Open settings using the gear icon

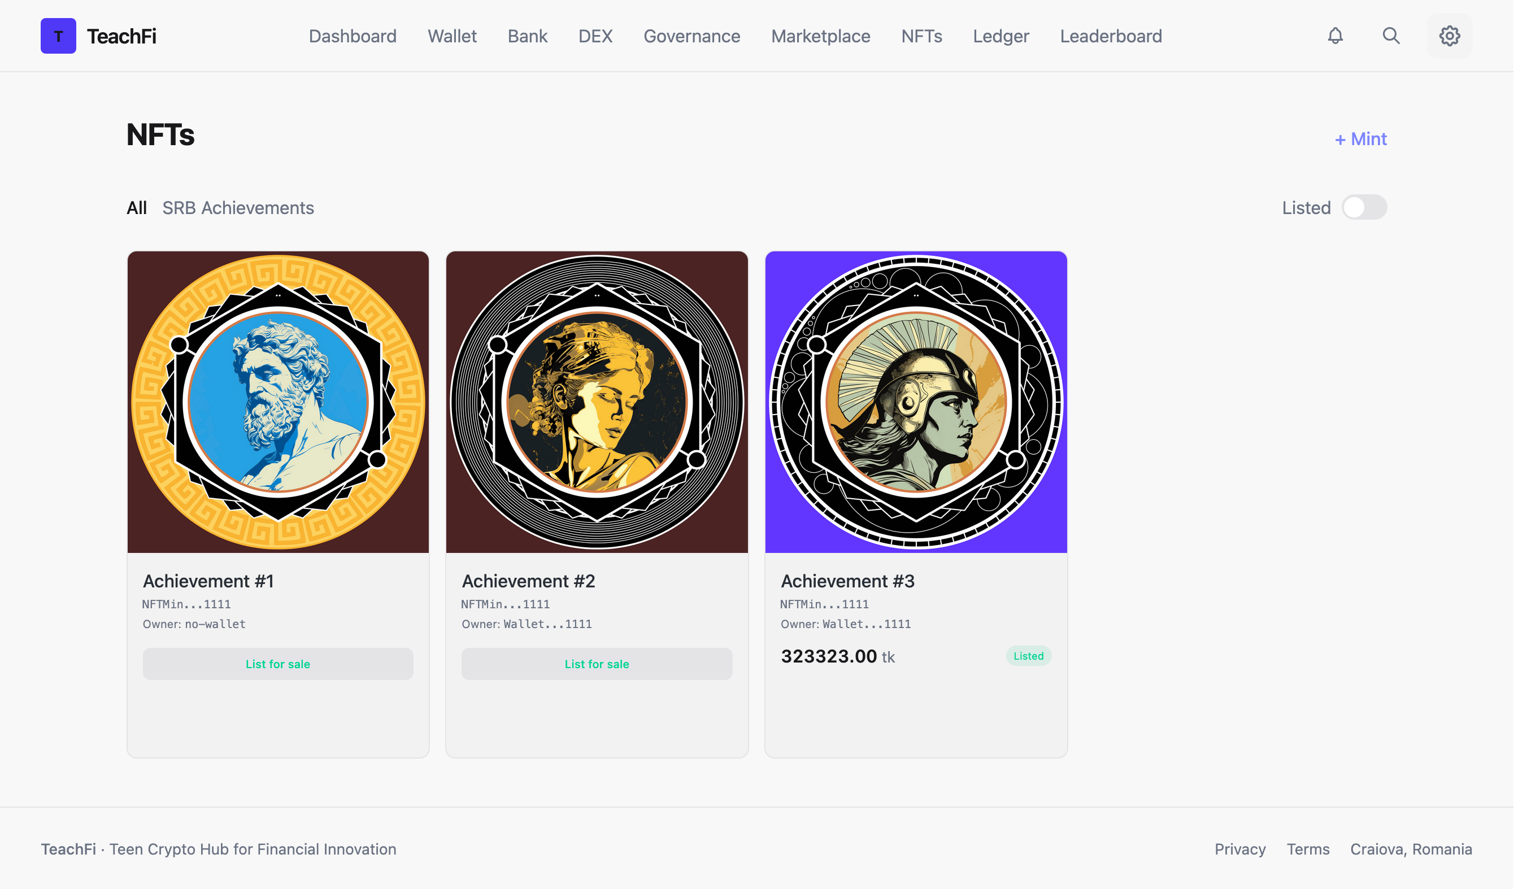pos(1449,36)
